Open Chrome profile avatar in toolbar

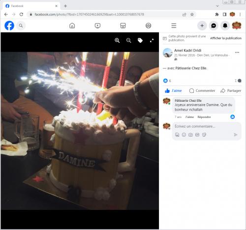point(232,14)
